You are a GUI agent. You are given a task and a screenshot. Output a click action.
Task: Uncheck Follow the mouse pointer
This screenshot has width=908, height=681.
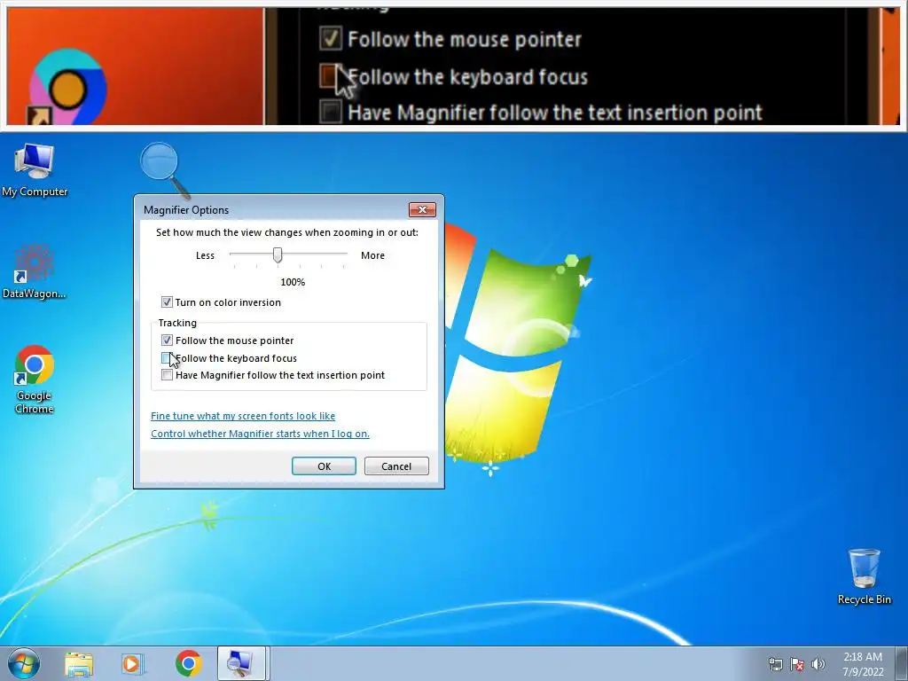tap(167, 340)
